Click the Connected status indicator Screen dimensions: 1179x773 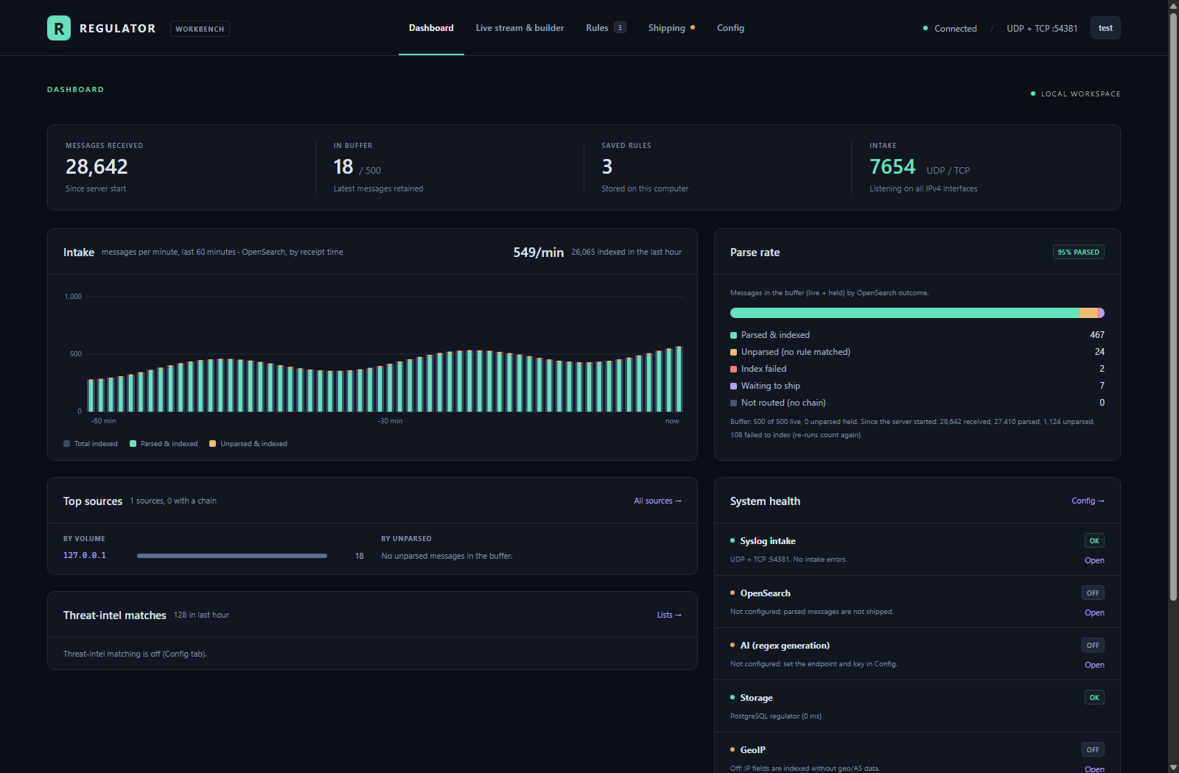(x=950, y=29)
